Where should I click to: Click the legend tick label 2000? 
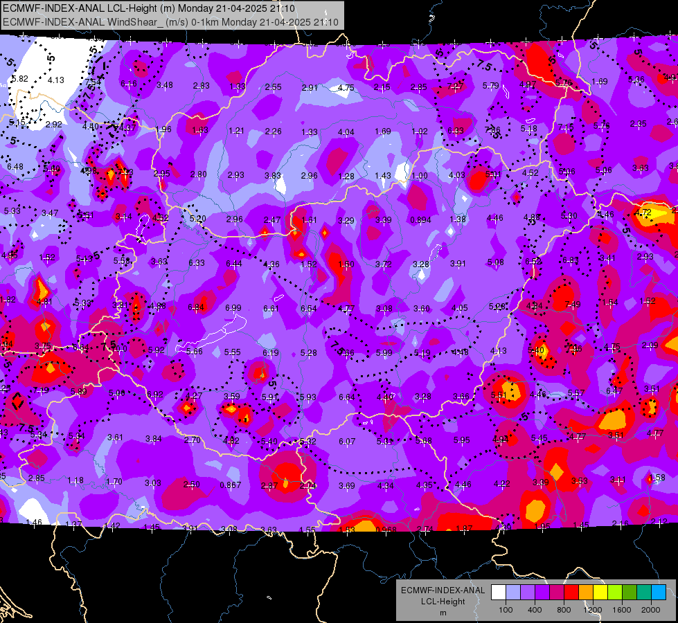tap(650, 610)
